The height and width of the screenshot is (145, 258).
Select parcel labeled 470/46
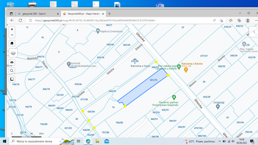click(x=78, y=84)
